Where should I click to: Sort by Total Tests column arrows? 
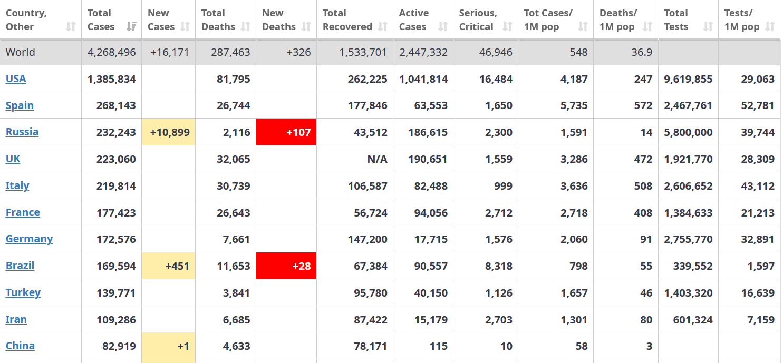(x=708, y=26)
